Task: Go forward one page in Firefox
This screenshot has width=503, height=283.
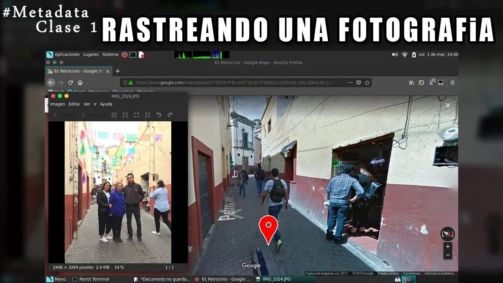Action: pos(61,83)
